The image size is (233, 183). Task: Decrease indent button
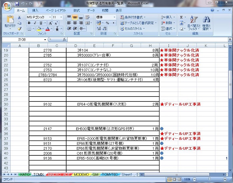pyautogui.click(x=69, y=29)
